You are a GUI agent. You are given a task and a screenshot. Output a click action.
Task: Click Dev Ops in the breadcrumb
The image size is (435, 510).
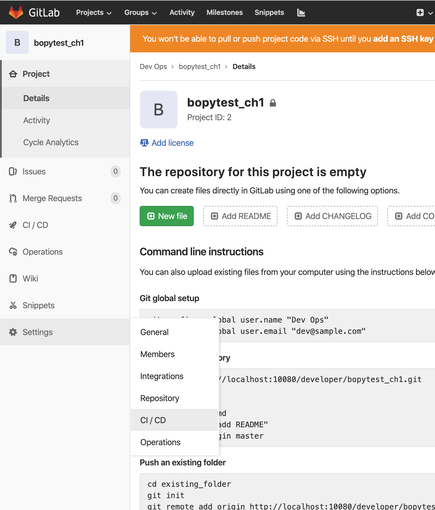153,67
